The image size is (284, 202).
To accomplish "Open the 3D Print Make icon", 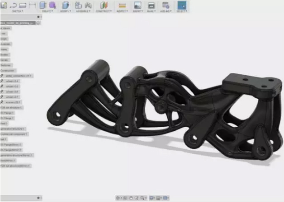I will [x=151, y=5].
